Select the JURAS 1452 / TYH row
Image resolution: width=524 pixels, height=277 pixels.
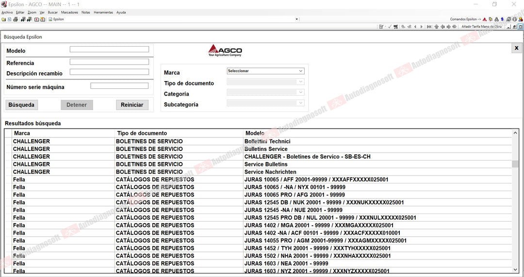click(x=258, y=248)
